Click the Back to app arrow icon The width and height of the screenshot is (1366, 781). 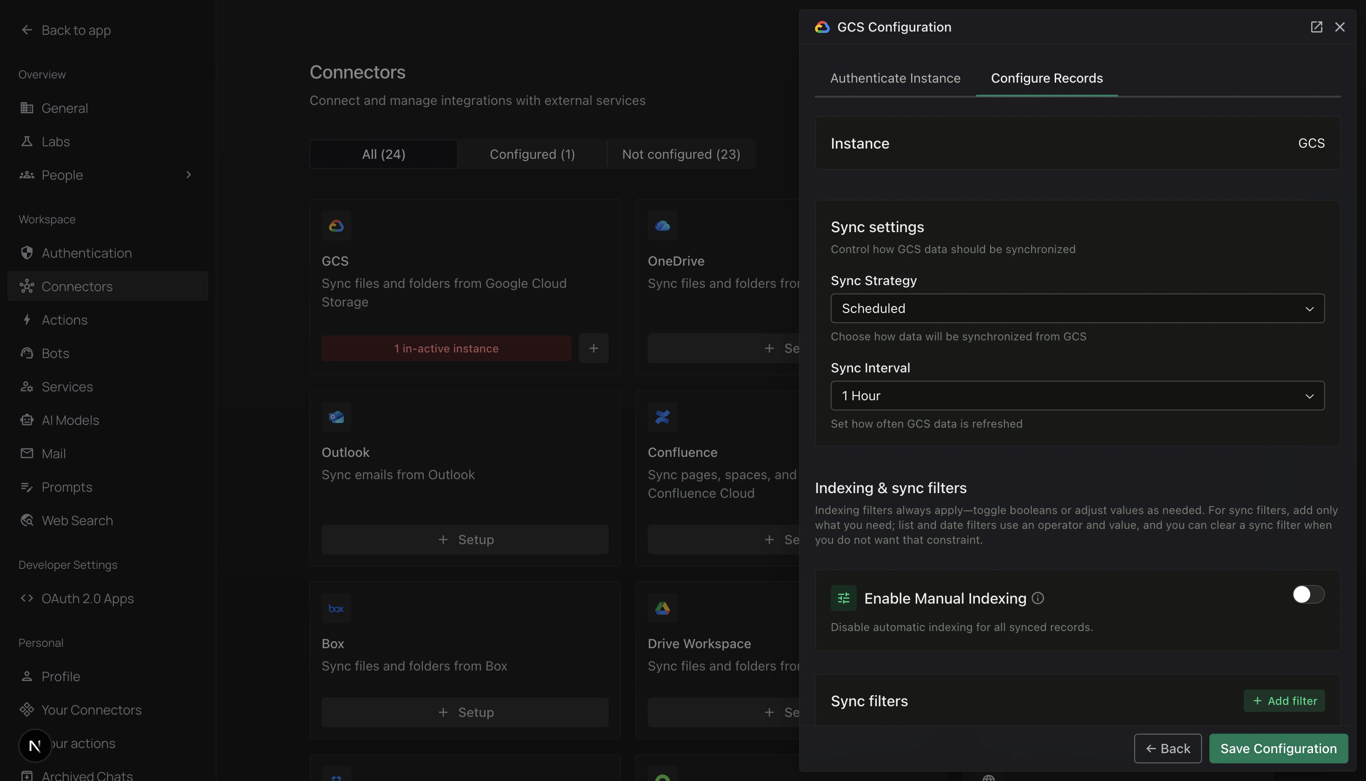click(x=27, y=30)
